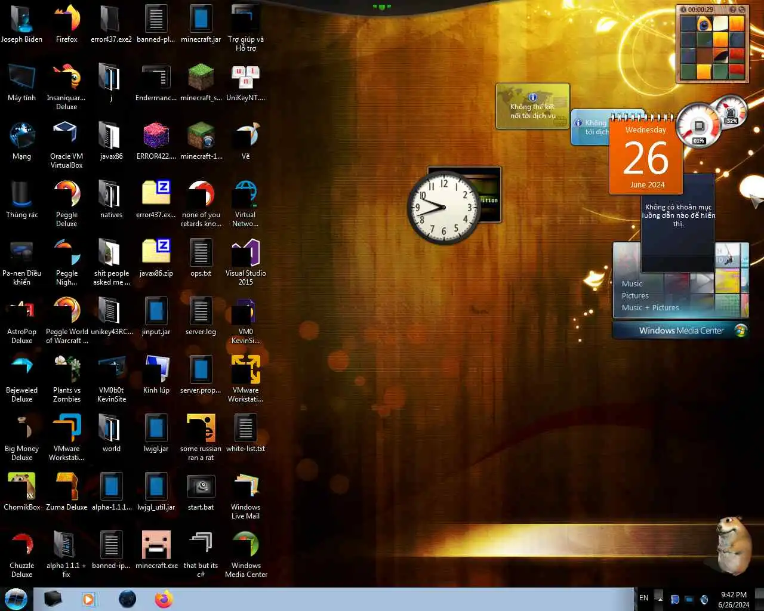Launch the Big Money Deluxe shortcut

click(21, 437)
